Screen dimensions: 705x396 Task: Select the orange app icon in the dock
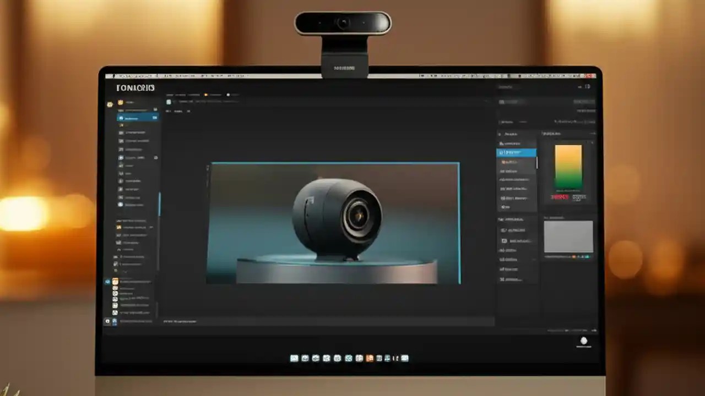[x=370, y=358]
